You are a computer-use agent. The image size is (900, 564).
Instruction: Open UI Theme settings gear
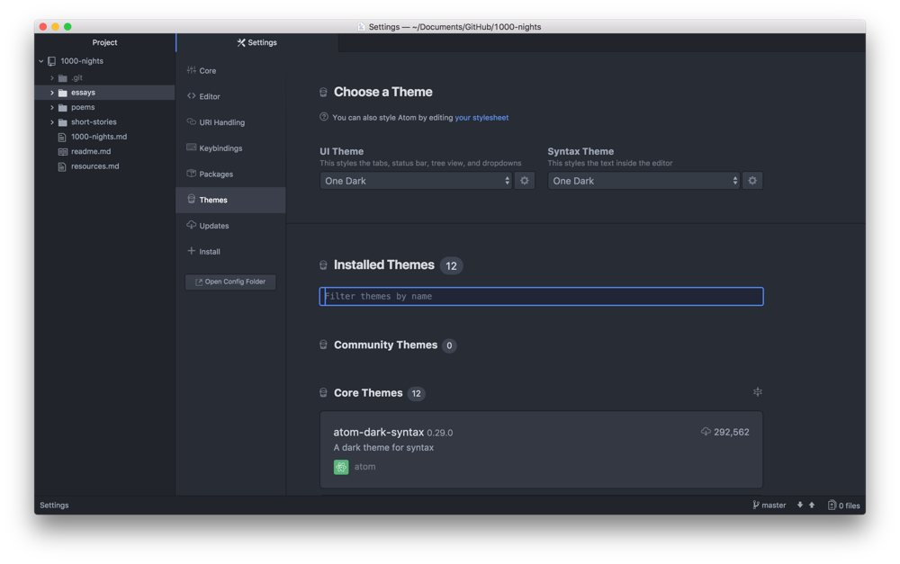point(524,181)
